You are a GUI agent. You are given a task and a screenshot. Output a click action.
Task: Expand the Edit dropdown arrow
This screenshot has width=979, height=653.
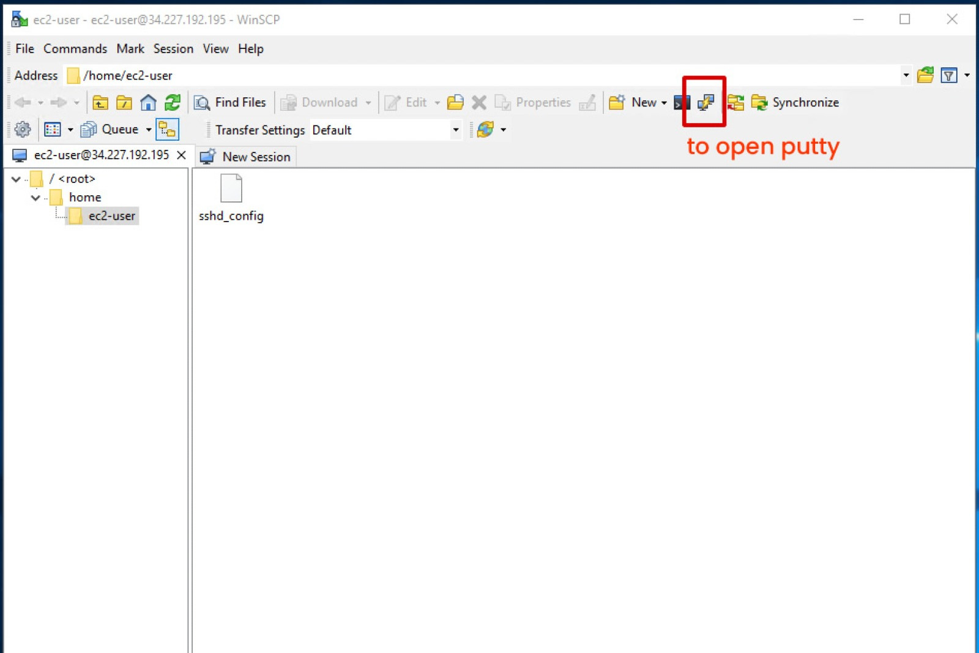[437, 103]
